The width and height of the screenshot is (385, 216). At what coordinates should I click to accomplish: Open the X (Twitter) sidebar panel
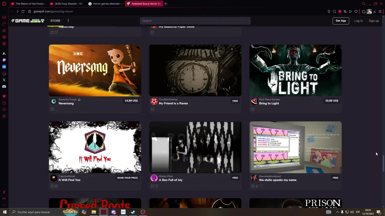[4, 80]
